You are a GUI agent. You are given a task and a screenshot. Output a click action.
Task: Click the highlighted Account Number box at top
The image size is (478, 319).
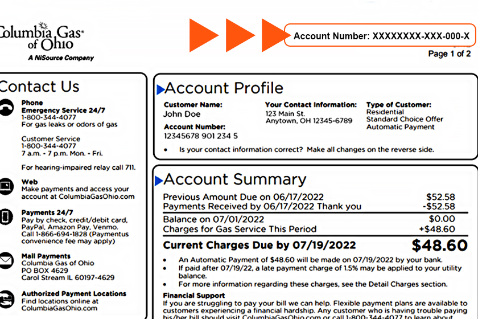click(x=380, y=36)
